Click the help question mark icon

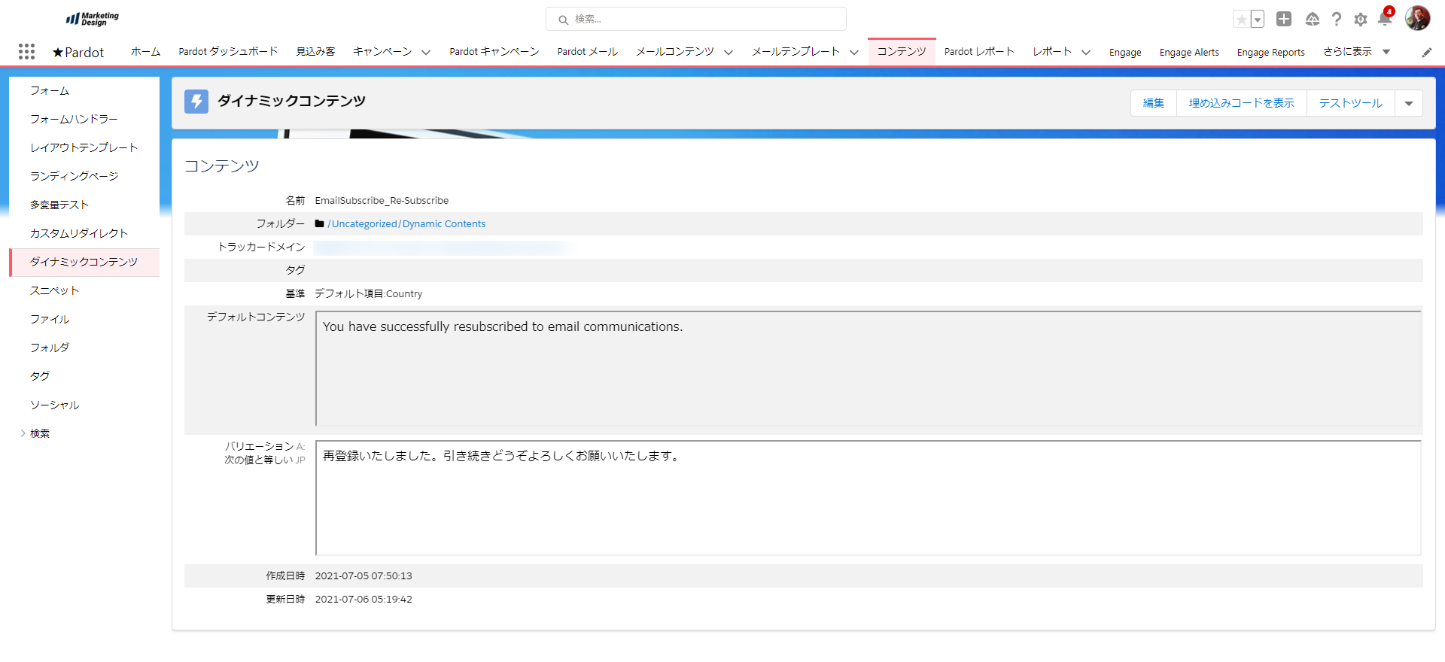point(1336,20)
